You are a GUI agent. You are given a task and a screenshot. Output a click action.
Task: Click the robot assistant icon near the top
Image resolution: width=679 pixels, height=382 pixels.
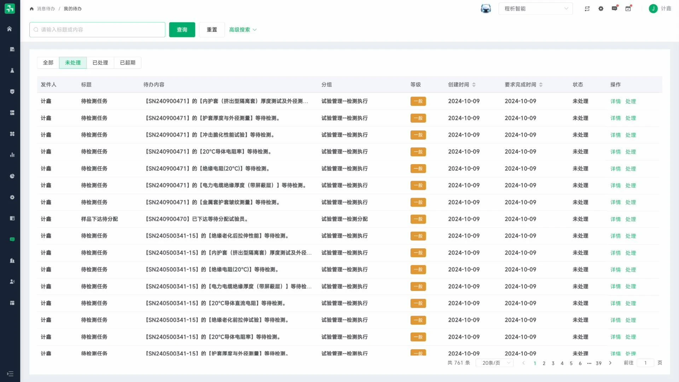[486, 8]
